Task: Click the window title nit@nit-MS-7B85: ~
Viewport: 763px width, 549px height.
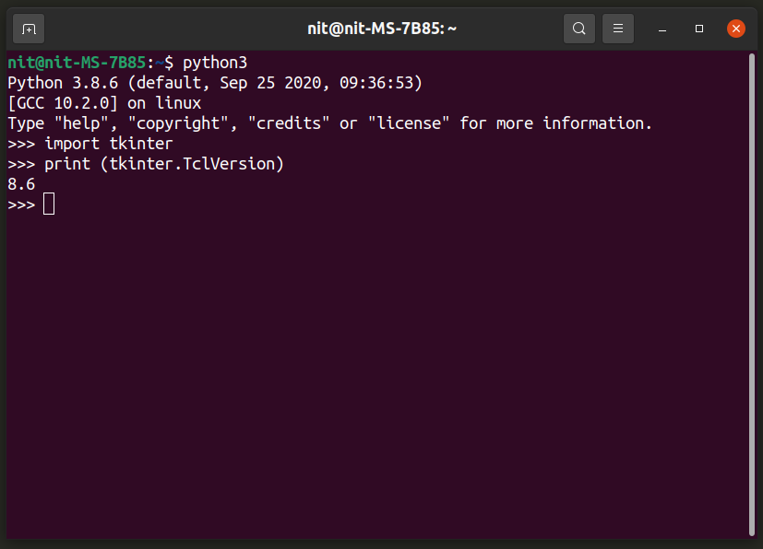Action: 382,29
